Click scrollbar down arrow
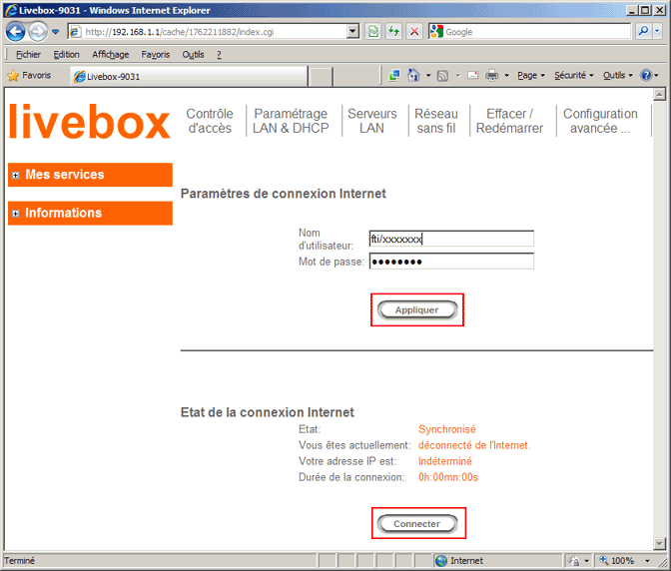The height and width of the screenshot is (571, 671). 659,543
